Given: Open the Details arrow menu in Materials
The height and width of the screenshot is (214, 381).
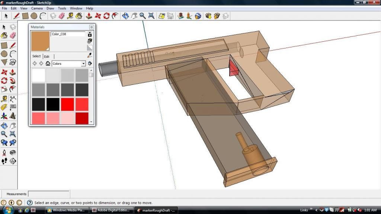Looking at the screenshot, I should coord(90,64).
